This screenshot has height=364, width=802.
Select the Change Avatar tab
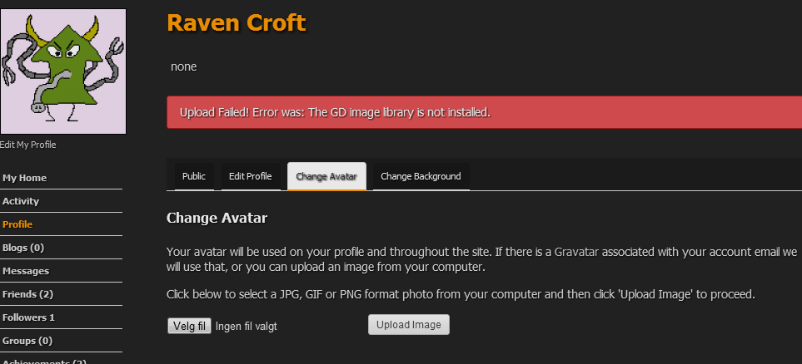coord(326,176)
